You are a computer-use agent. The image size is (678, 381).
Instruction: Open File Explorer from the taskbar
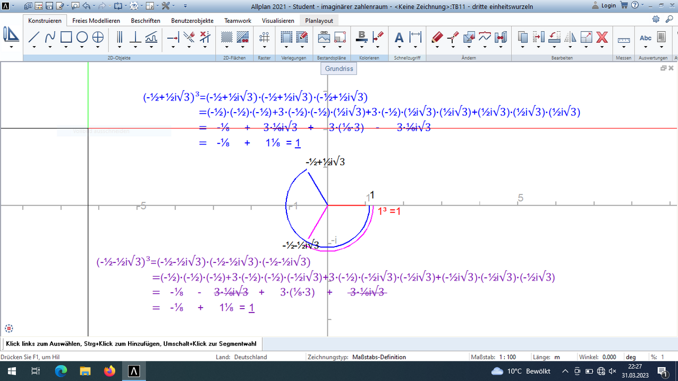85,371
